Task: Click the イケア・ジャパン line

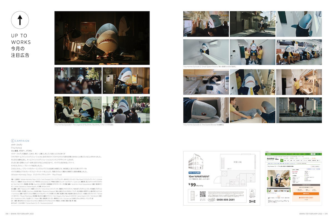Action: pos(16,145)
